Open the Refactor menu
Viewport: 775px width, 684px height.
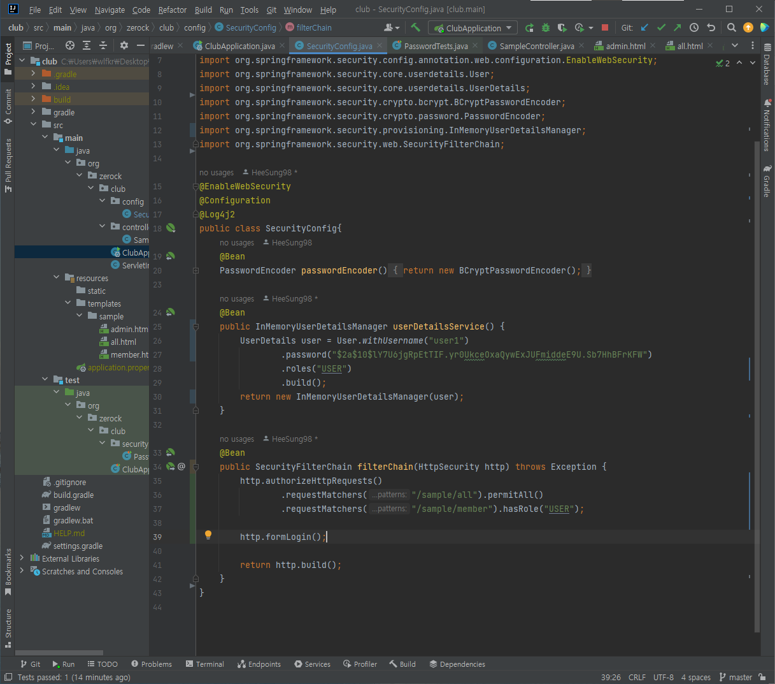tap(173, 10)
